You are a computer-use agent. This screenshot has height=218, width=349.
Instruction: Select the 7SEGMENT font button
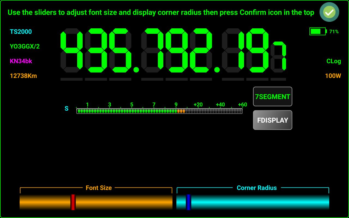point(272,96)
